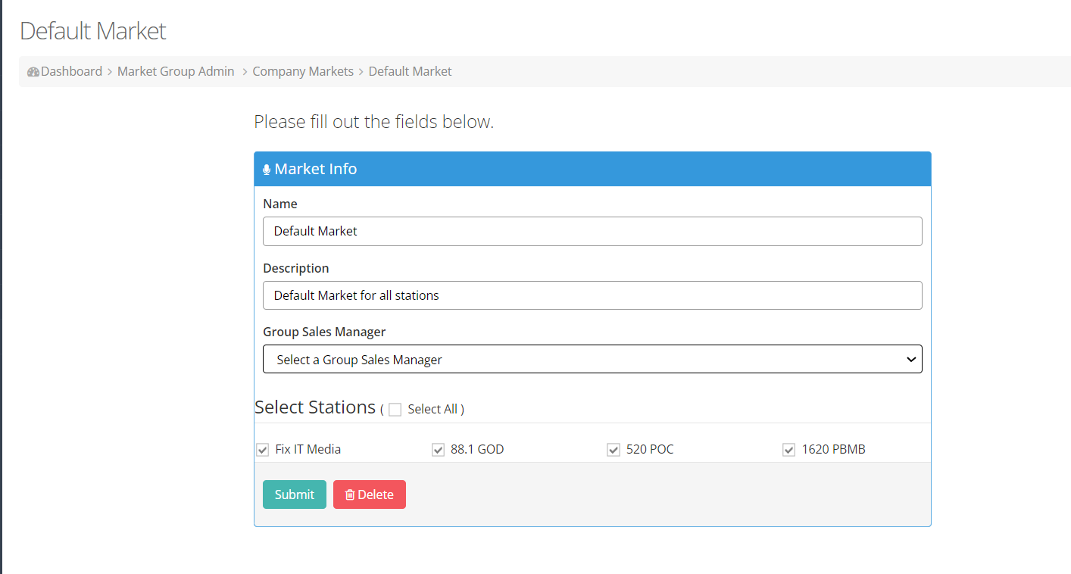Image resolution: width=1071 pixels, height=574 pixels.
Task: Submit the market form
Action: click(295, 494)
